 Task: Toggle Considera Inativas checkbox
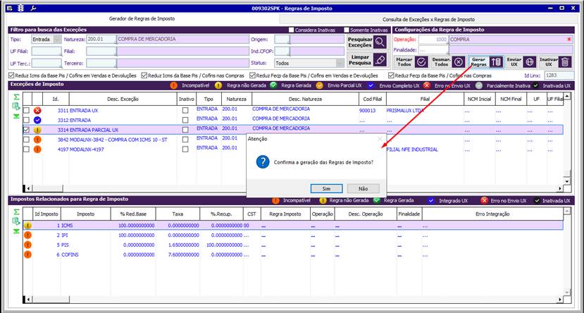tap(291, 30)
